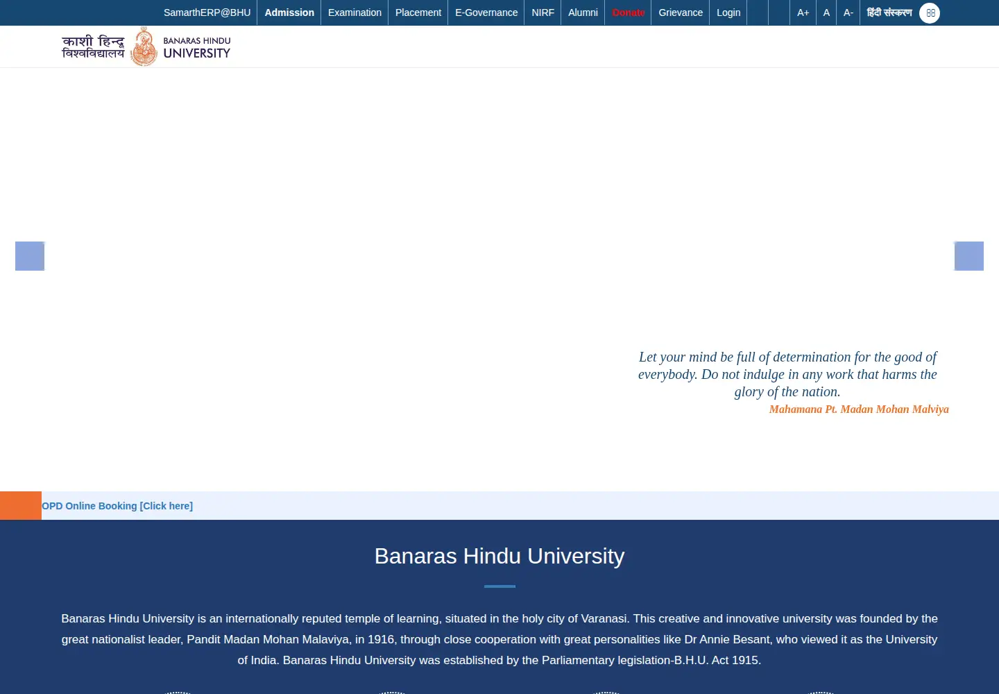Open E-Governance menu item
The image size is (999, 694).
coord(486,12)
